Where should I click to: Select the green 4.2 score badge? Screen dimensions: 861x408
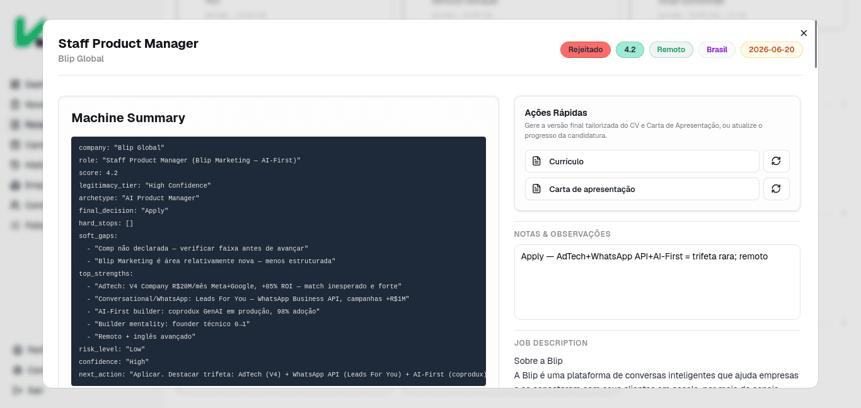click(630, 50)
